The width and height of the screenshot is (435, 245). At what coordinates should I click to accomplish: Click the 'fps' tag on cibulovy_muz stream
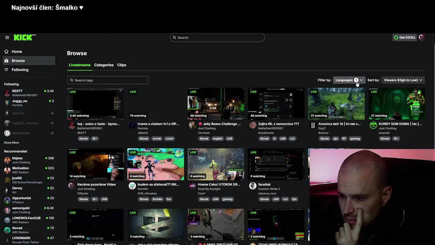294,199
